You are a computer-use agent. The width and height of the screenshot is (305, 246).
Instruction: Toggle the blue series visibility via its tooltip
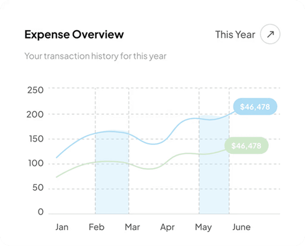255,107
